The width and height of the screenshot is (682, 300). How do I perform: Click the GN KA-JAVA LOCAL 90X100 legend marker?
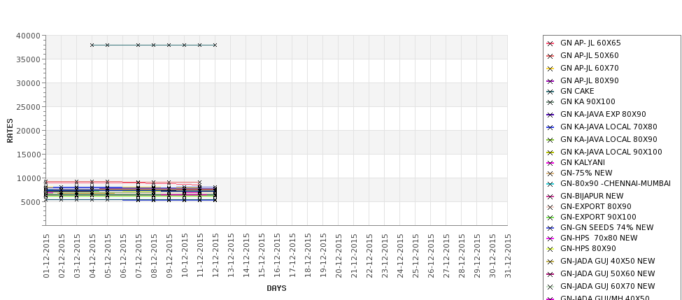point(550,152)
